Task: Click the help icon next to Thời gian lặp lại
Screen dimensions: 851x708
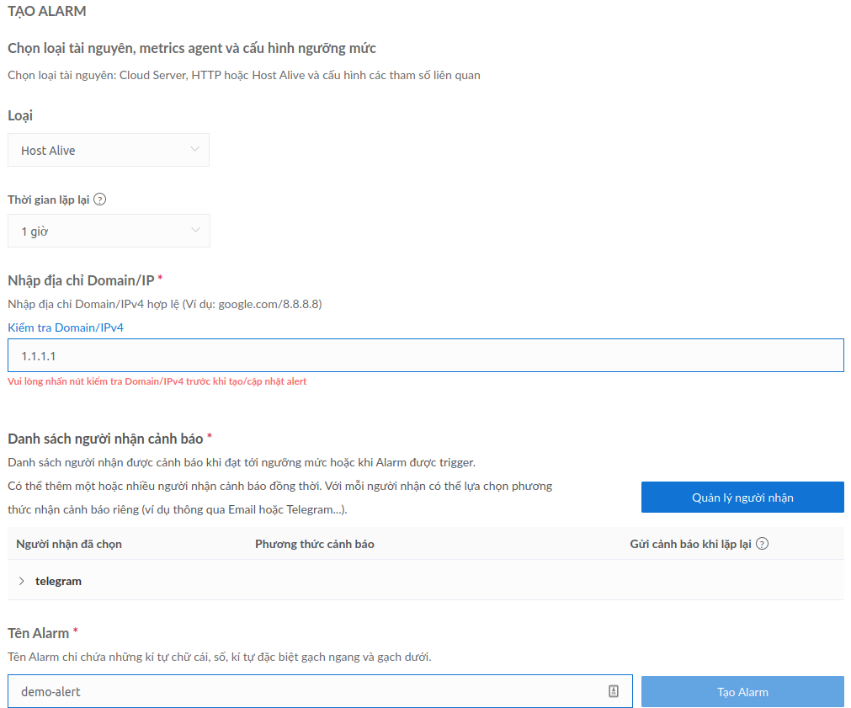Action: point(100,200)
